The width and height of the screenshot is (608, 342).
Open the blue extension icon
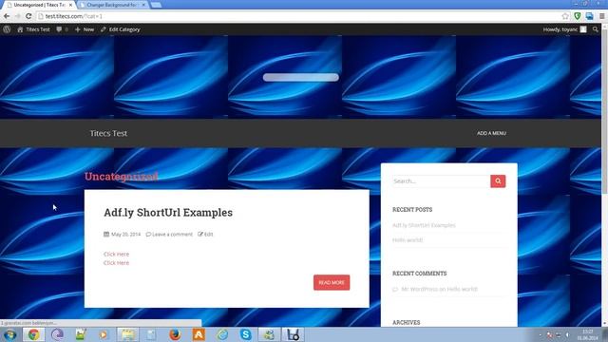589,16
